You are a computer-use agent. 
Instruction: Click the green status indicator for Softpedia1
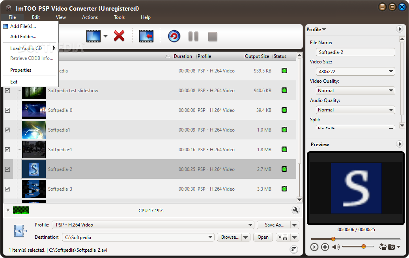click(284, 130)
